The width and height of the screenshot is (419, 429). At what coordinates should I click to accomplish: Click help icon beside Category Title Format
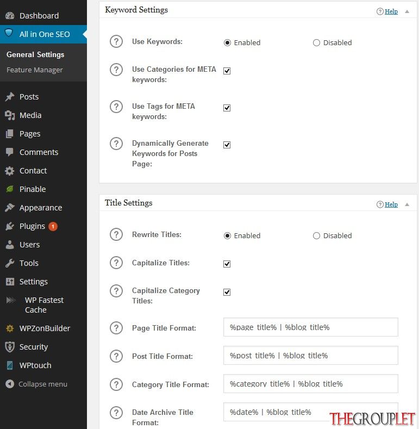(116, 384)
